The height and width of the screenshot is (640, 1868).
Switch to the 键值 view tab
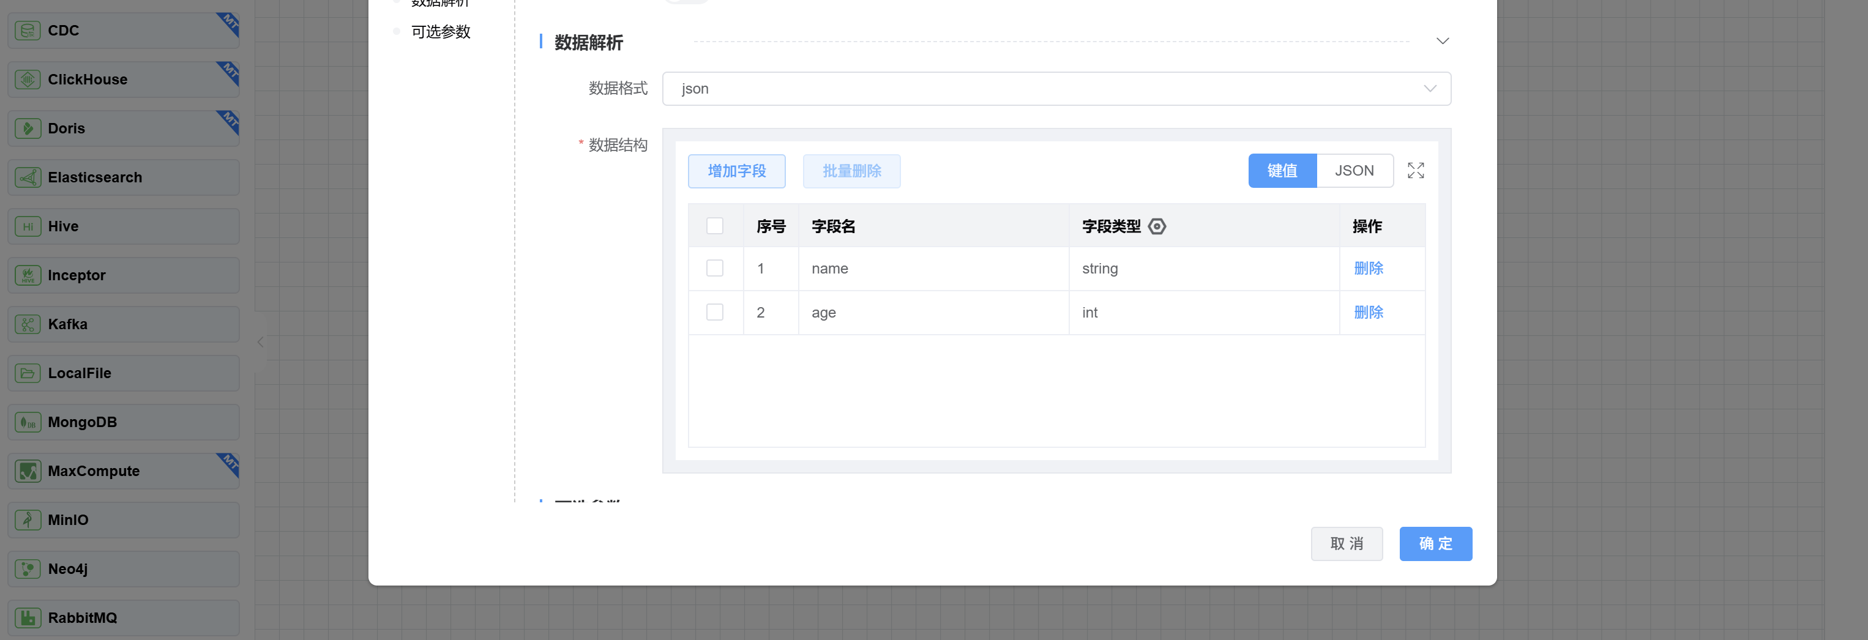pos(1282,170)
